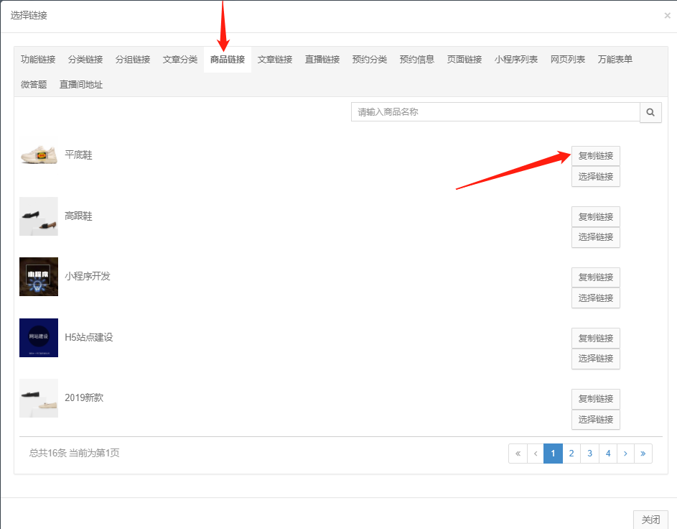Viewport: 677px width, 529px height.
Task: Choose 选择链接 for 小程序开发
Action: [596, 298]
